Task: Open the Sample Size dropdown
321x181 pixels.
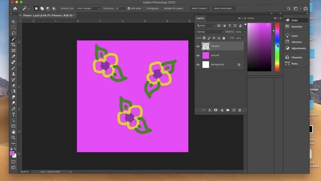Action: click(x=88, y=9)
